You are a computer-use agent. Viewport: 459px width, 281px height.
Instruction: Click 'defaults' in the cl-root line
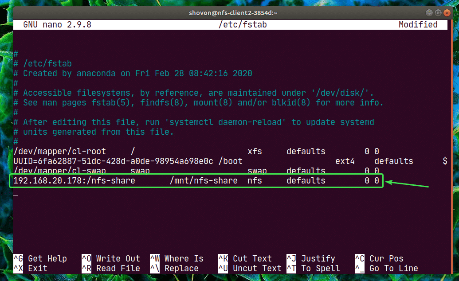[306, 151]
